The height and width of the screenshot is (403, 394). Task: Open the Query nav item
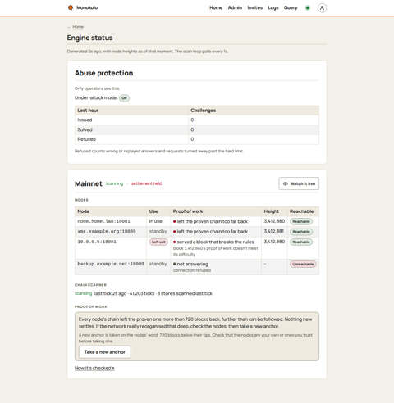(291, 7)
